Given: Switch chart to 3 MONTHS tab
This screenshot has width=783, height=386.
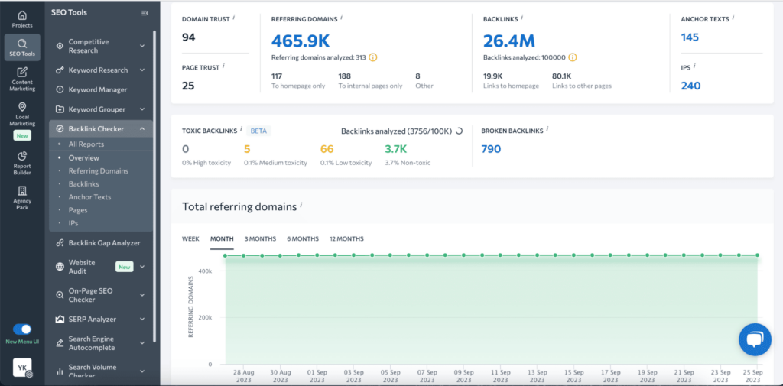Looking at the screenshot, I should 260,238.
